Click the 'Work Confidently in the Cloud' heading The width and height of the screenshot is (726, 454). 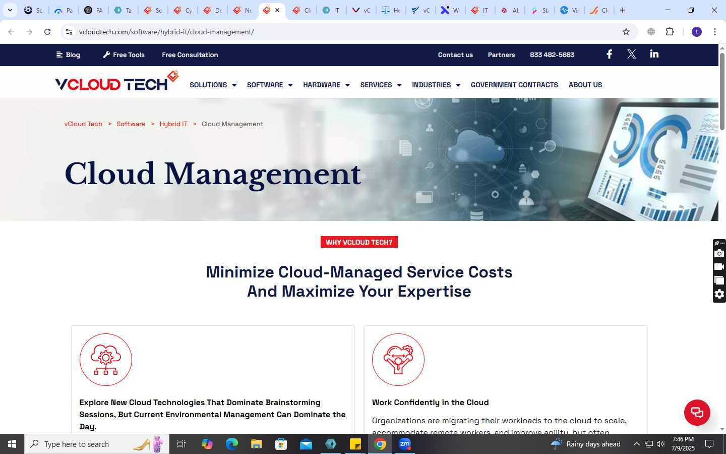click(430, 402)
